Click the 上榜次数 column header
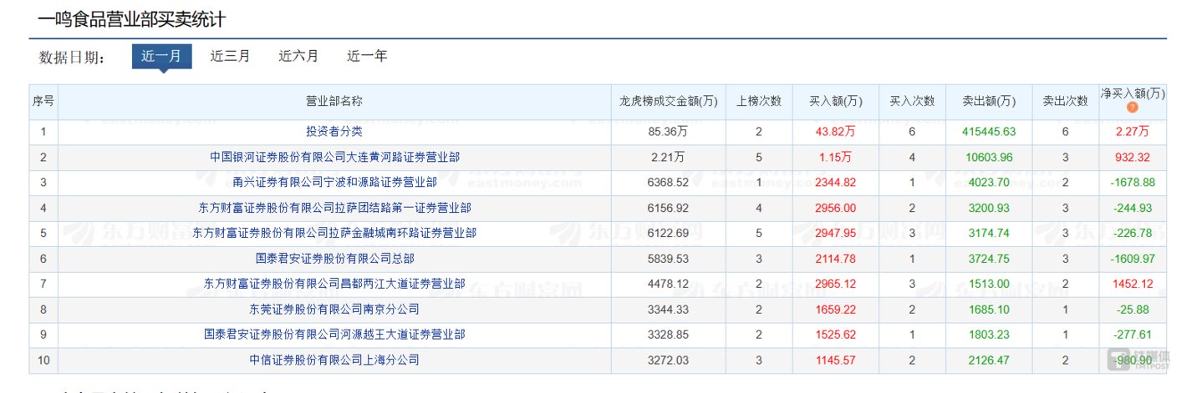 758,101
